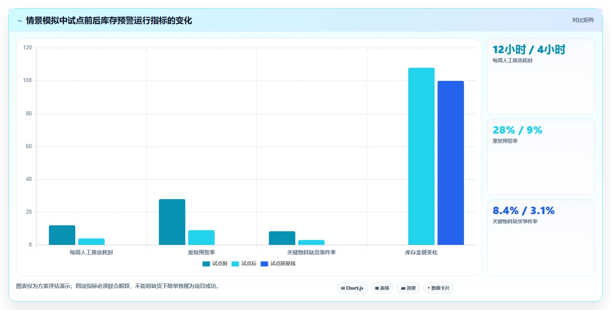Open the 8.4% / 3.1% data card
The height and width of the screenshot is (310, 611).
541,237
